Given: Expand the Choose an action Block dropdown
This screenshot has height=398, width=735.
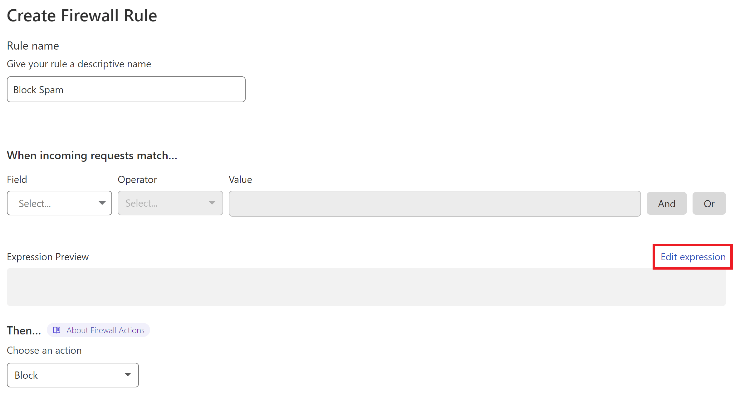Looking at the screenshot, I should 73,375.
